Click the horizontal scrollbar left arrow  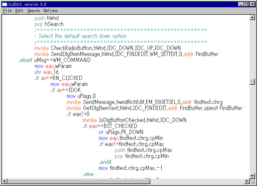coord(5,181)
